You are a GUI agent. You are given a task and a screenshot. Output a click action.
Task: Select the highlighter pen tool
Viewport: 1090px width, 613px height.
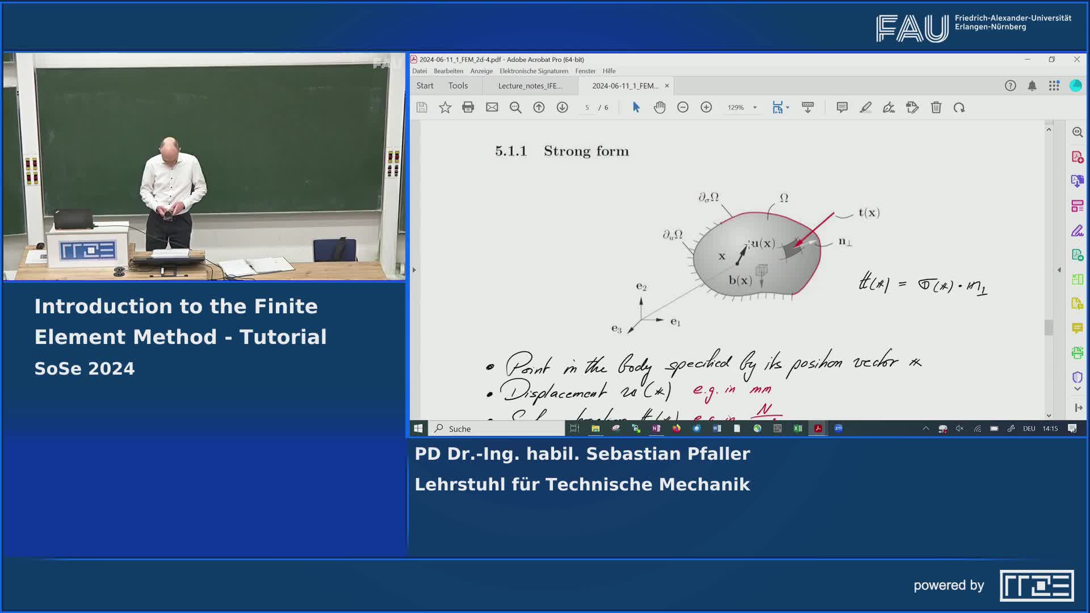tap(865, 107)
